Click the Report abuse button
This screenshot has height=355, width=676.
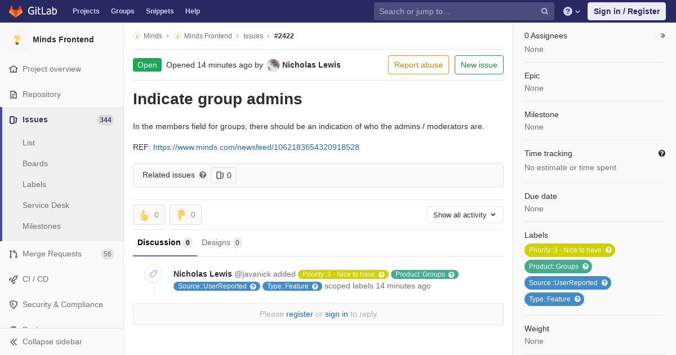point(418,65)
